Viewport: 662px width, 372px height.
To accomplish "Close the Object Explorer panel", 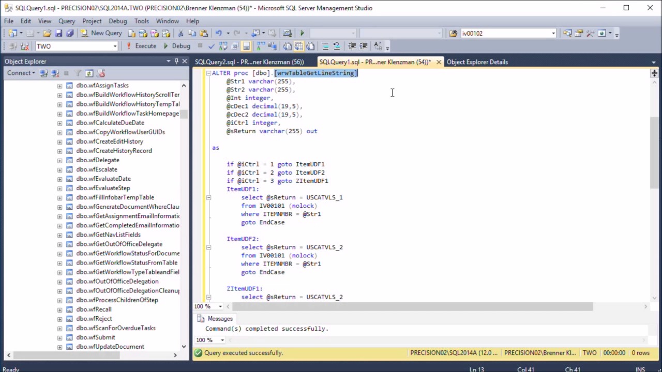I will coord(185,61).
